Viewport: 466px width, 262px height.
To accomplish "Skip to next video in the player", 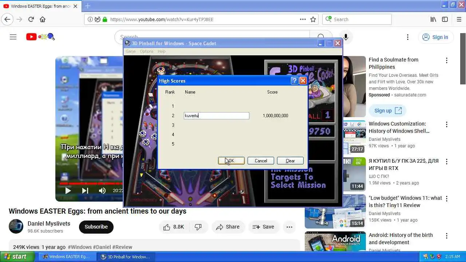I will (x=85, y=191).
